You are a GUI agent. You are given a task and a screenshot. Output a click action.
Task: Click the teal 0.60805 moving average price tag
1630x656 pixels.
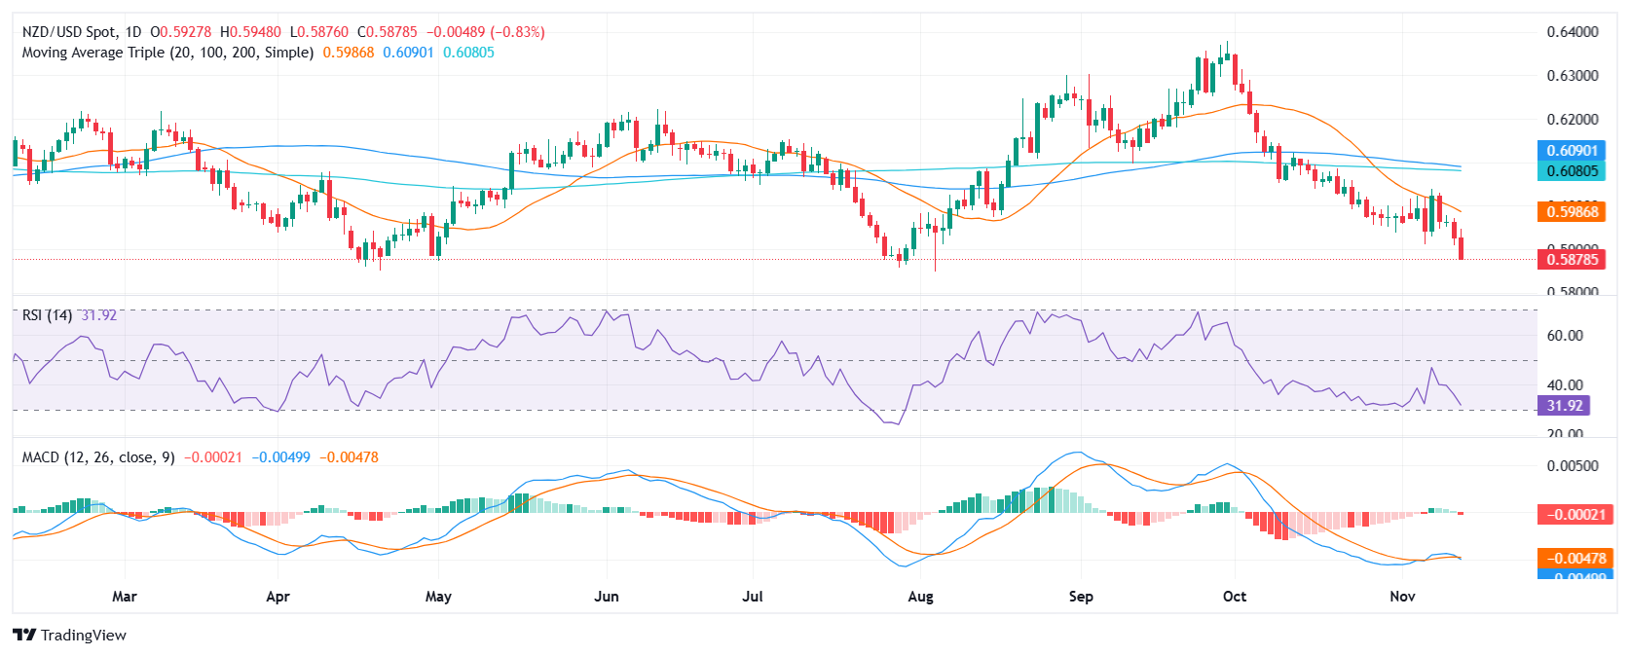(x=1572, y=171)
